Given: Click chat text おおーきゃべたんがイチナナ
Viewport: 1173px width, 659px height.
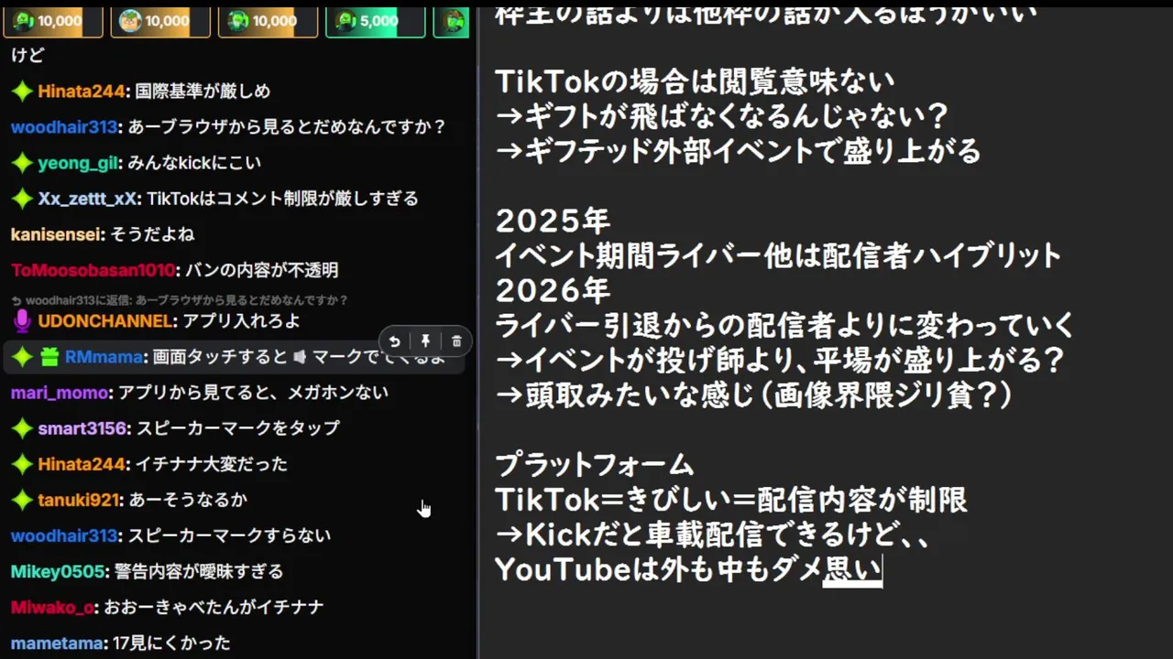Looking at the screenshot, I should [x=214, y=607].
